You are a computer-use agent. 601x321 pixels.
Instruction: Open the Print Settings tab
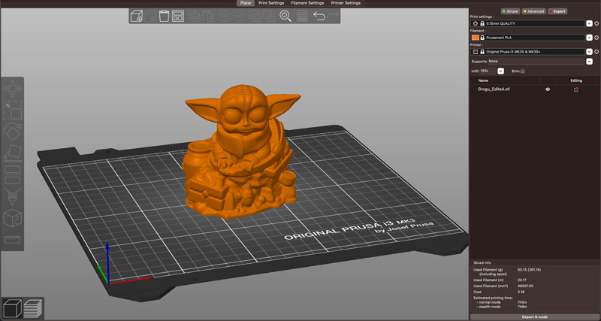[271, 3]
